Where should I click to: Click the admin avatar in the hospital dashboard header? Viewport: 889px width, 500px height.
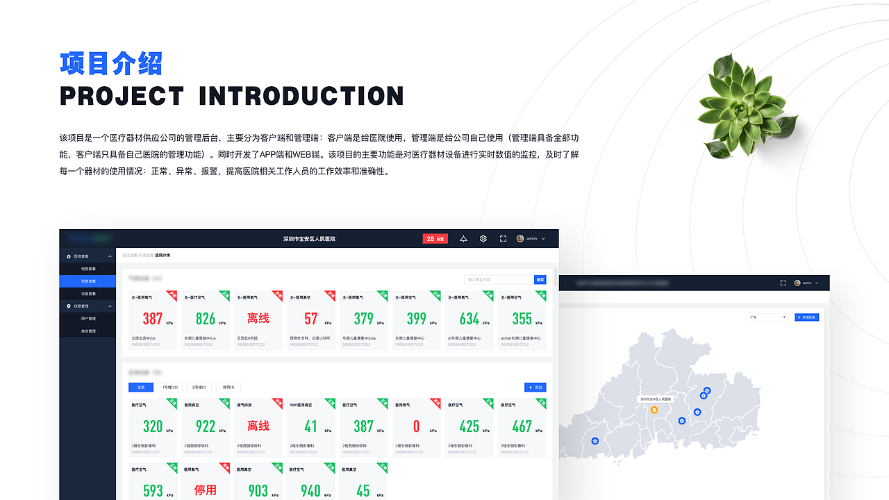coord(519,238)
